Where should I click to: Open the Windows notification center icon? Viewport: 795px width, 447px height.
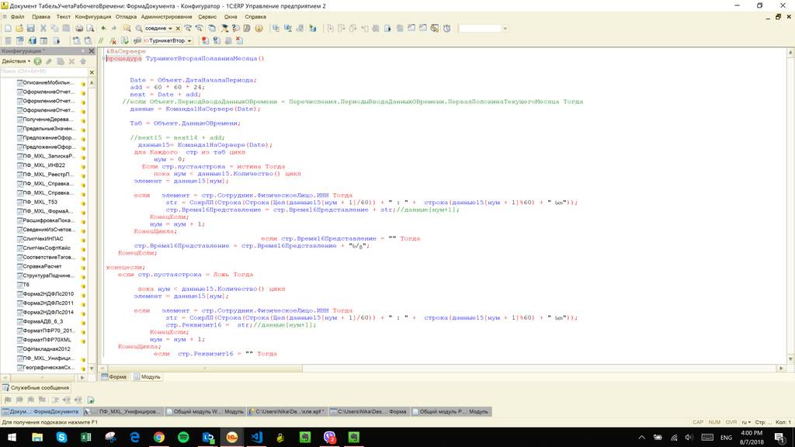[x=779, y=437]
